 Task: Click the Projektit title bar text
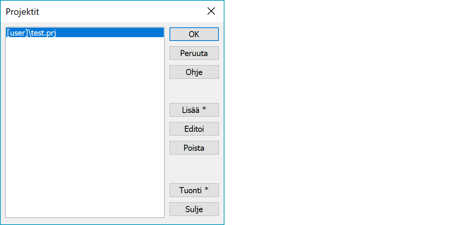coord(22,12)
